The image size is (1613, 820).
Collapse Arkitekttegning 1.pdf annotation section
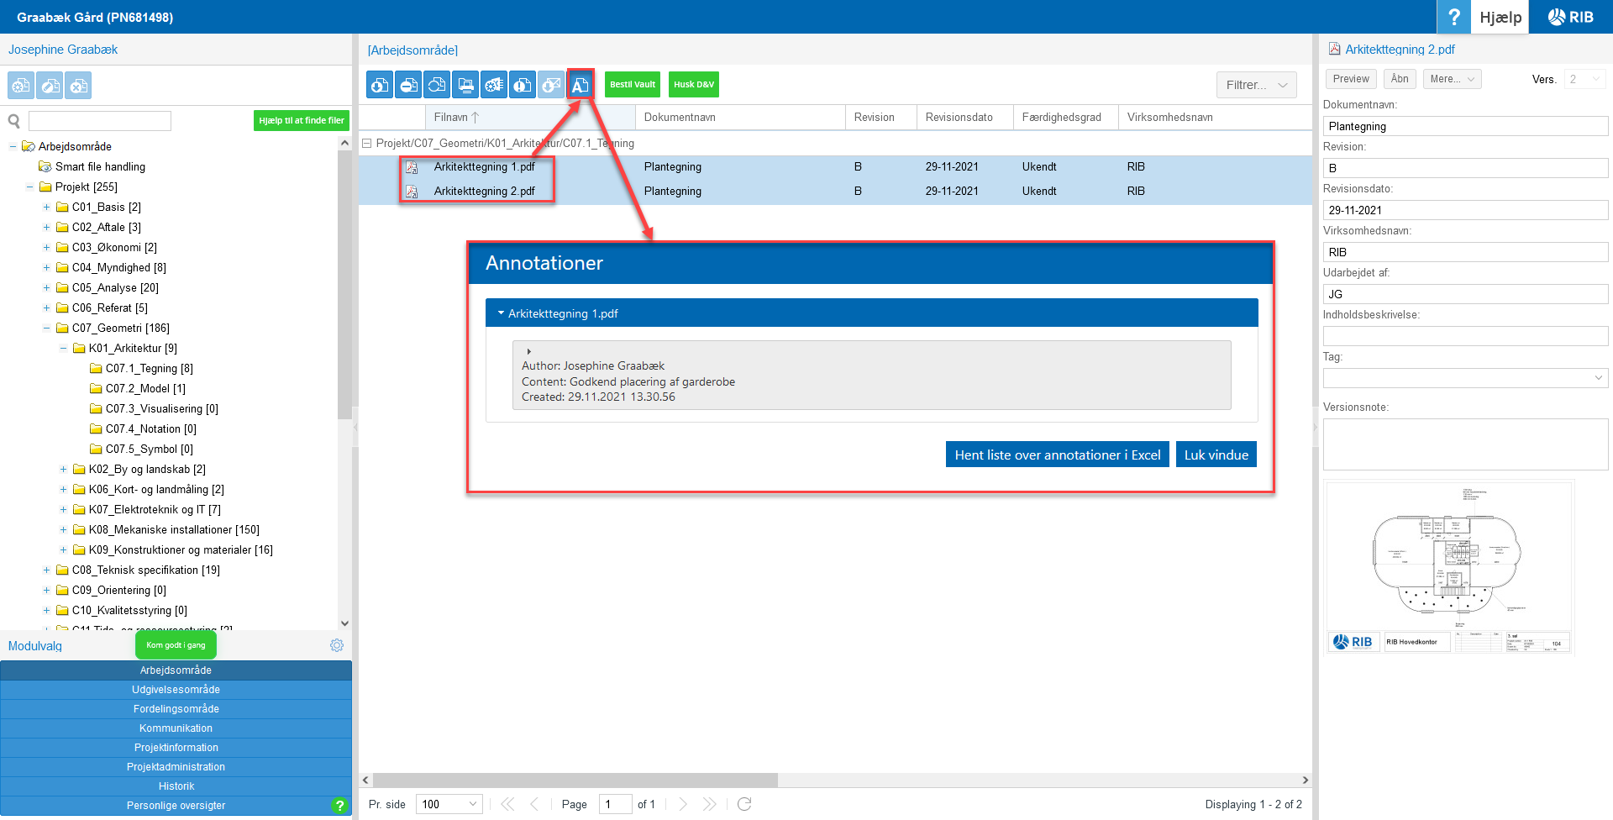point(502,313)
